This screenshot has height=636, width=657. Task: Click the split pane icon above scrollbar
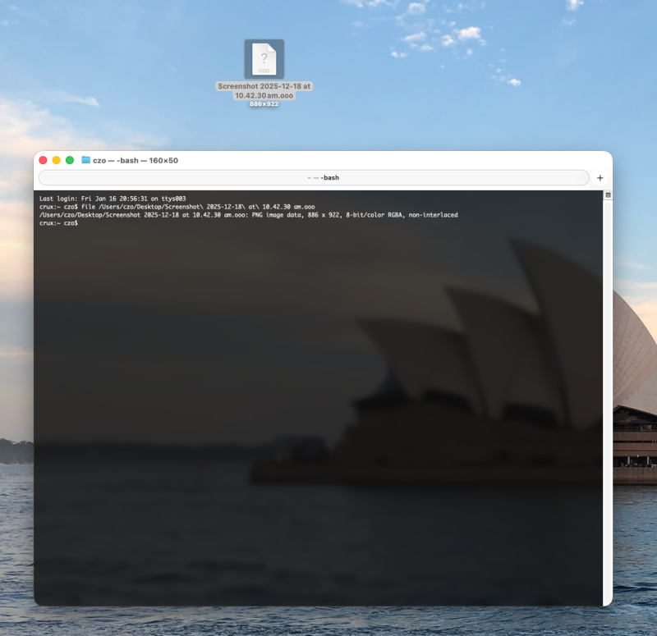[608, 195]
